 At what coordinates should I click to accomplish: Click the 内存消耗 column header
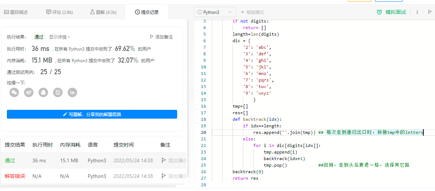(70, 145)
